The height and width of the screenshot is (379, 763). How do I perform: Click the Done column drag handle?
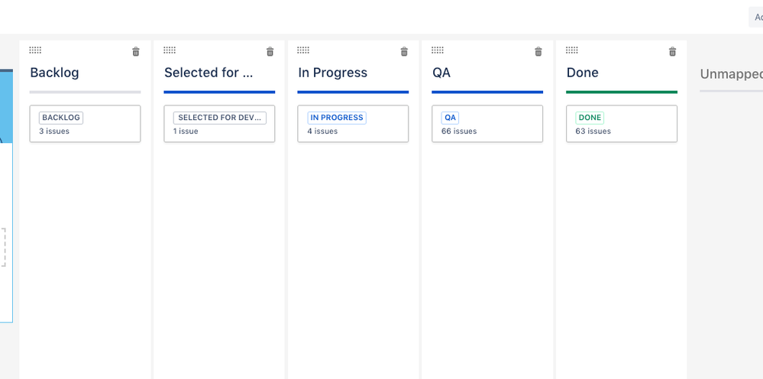click(572, 50)
